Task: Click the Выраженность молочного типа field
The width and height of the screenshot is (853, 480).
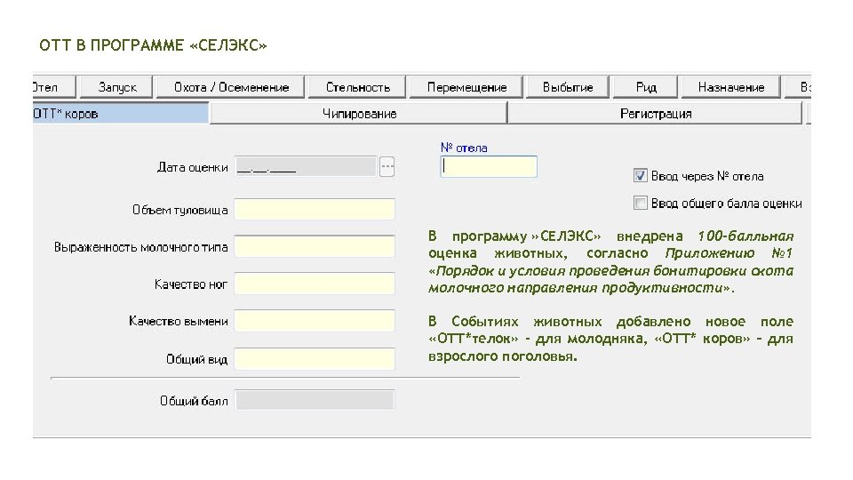Action: (315, 247)
